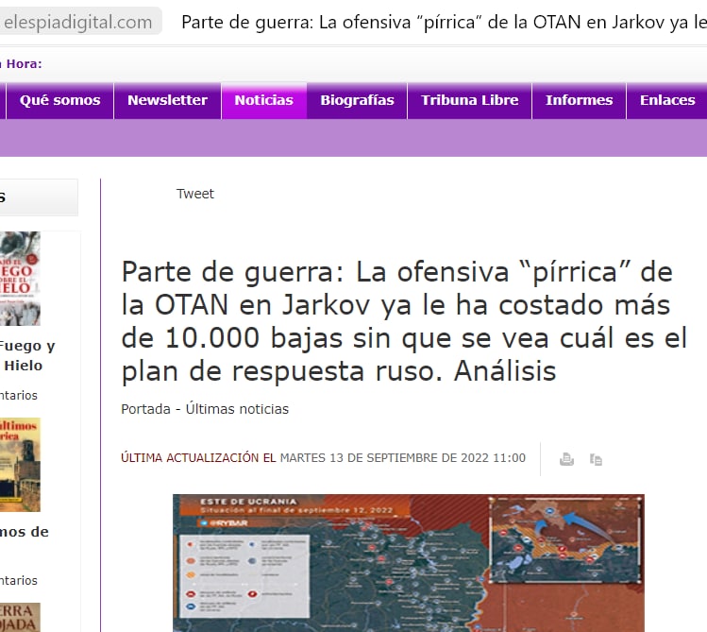
Task: Click the Portada breadcrumb link
Action: tap(145, 409)
